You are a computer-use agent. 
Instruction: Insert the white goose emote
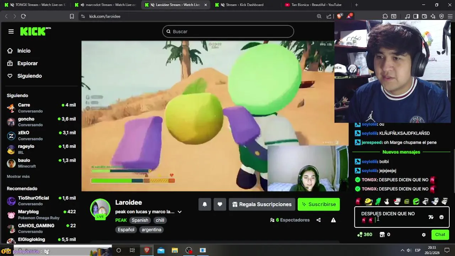pos(387,202)
